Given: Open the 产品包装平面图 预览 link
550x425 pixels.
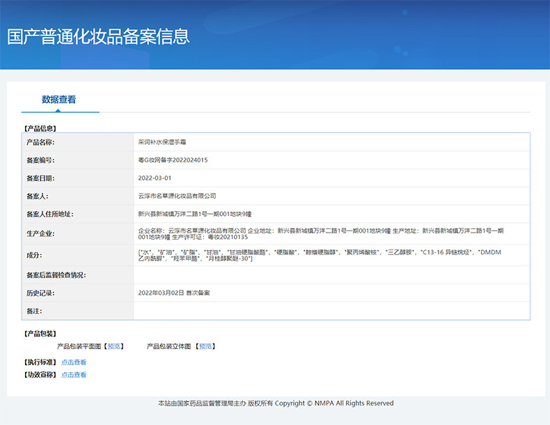Looking at the screenshot, I should point(114,346).
